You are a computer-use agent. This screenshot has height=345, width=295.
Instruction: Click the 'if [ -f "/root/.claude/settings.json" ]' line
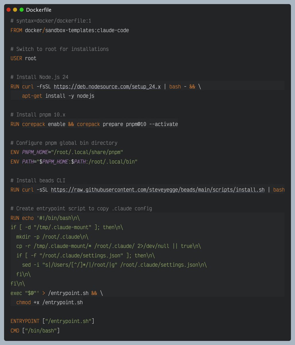(x=85, y=256)
